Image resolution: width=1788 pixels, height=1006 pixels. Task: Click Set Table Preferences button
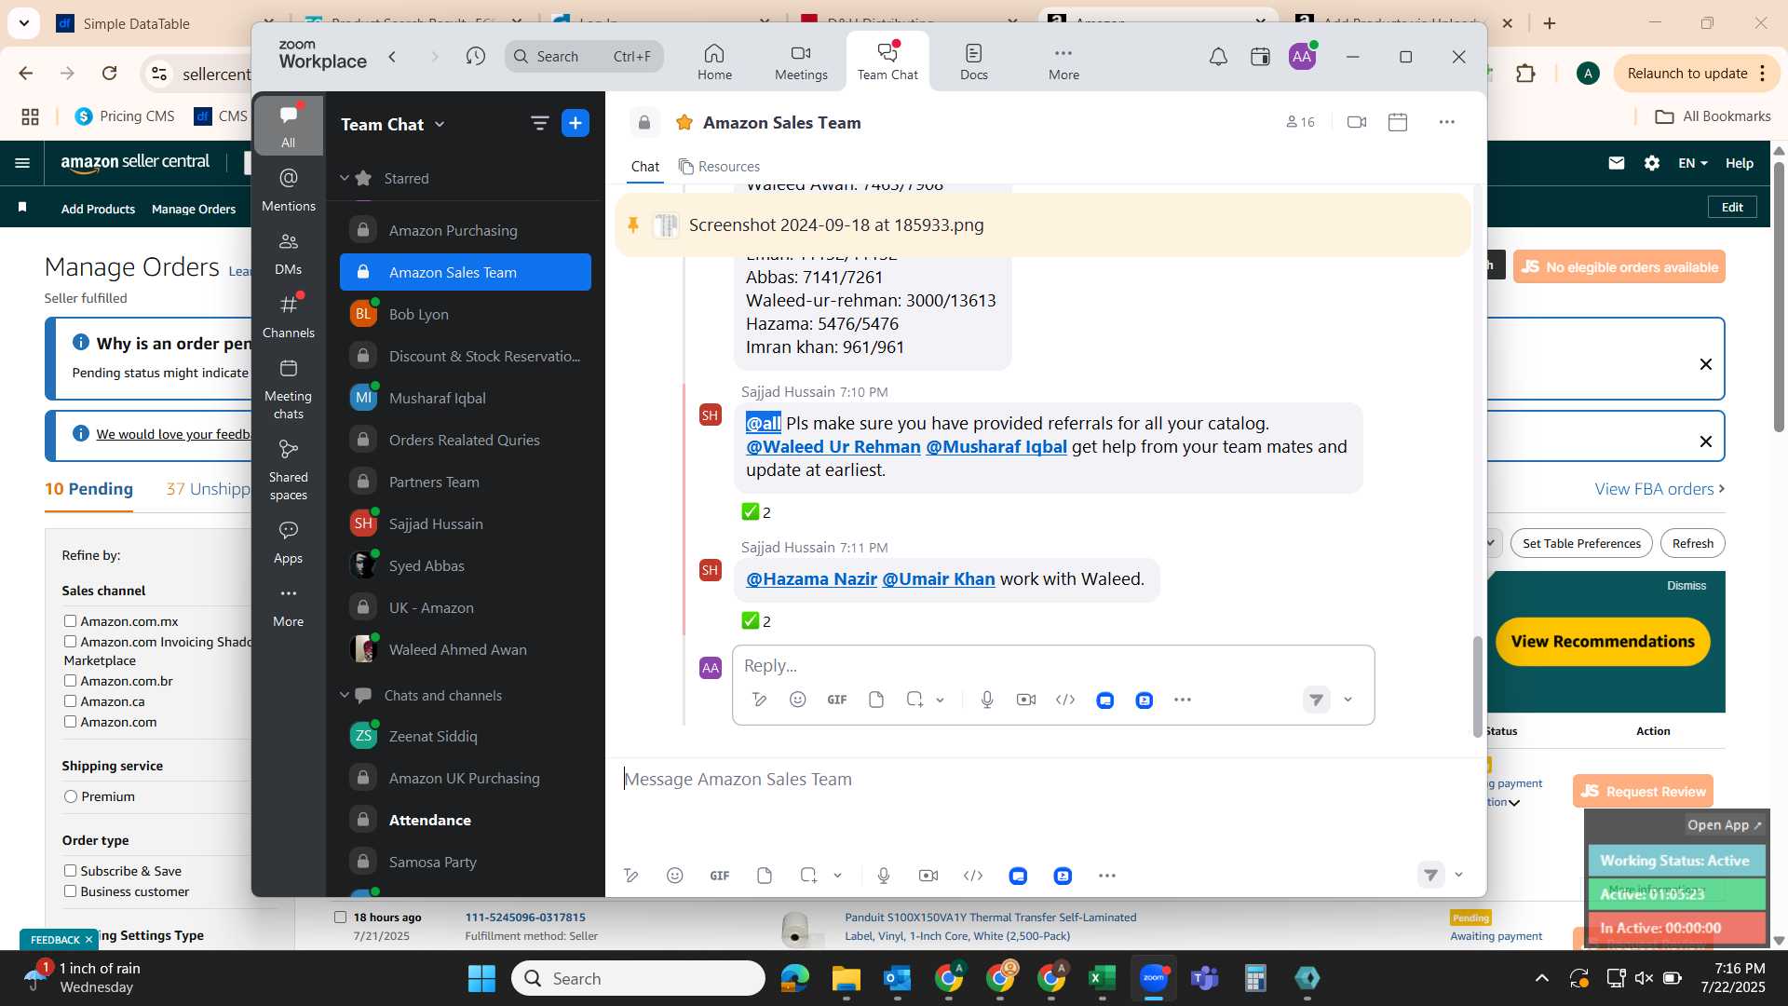coord(1581,543)
